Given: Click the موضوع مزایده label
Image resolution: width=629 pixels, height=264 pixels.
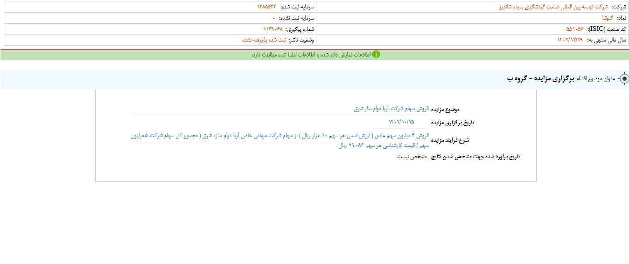Looking at the screenshot, I should pos(445,109).
